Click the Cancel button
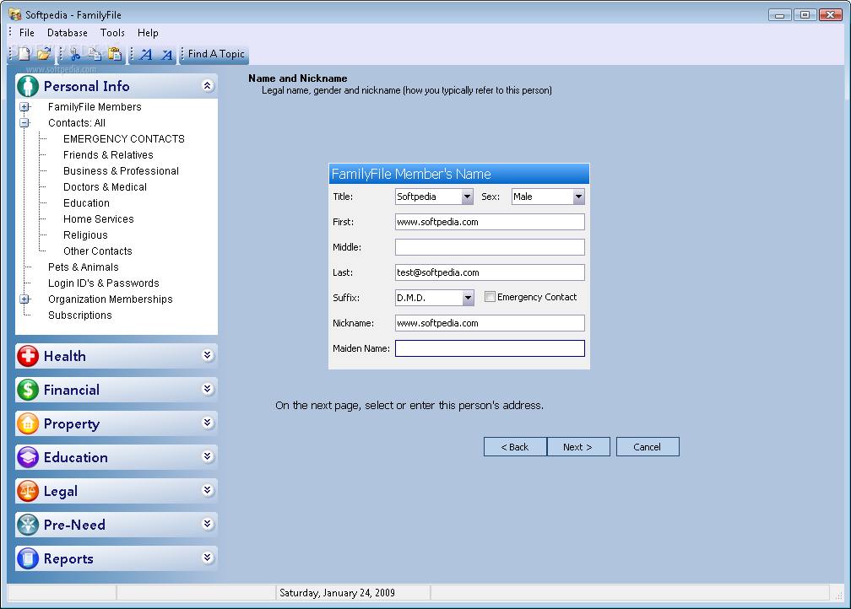The height and width of the screenshot is (609, 851). tap(648, 447)
